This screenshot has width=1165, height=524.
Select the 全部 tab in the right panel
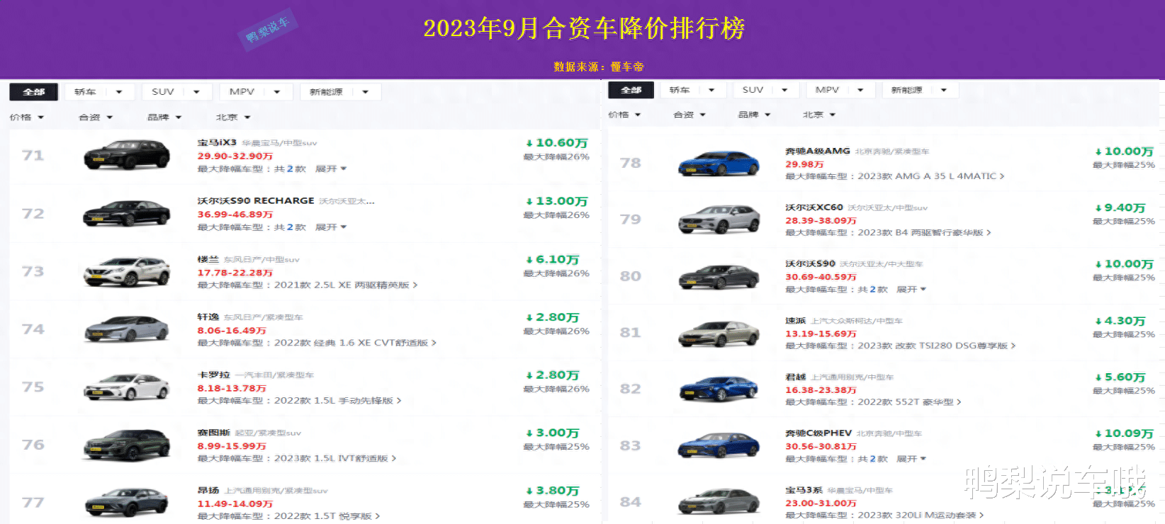coord(631,90)
